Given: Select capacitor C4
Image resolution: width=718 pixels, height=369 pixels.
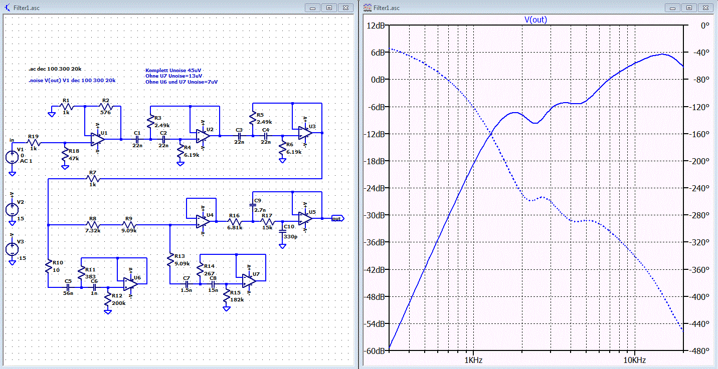Looking at the screenshot, I should click(266, 136).
